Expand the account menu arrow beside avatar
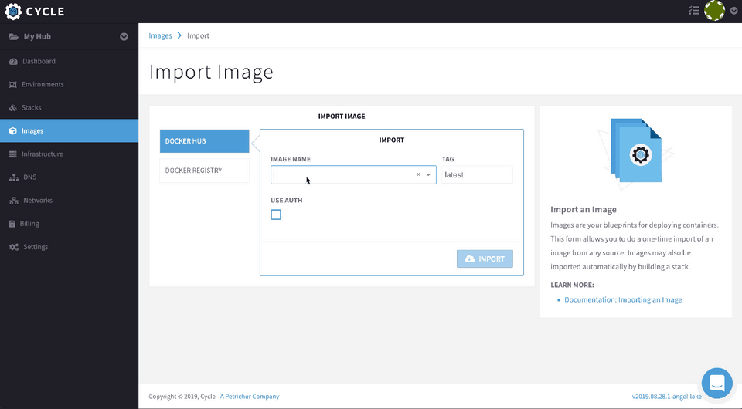 733,11
